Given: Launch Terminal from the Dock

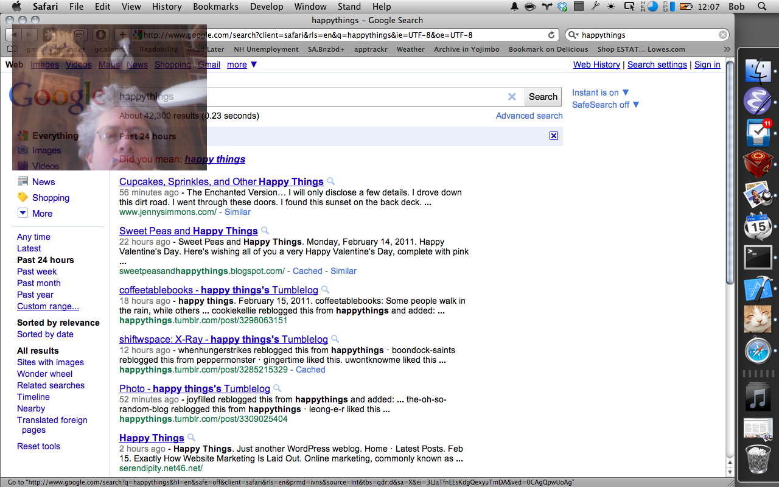Looking at the screenshot, I should (758, 257).
